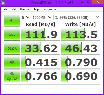Image resolution: width=104 pixels, height=95 pixels.
Task: Close the CrystalDiskMark window
Action: point(98,2)
